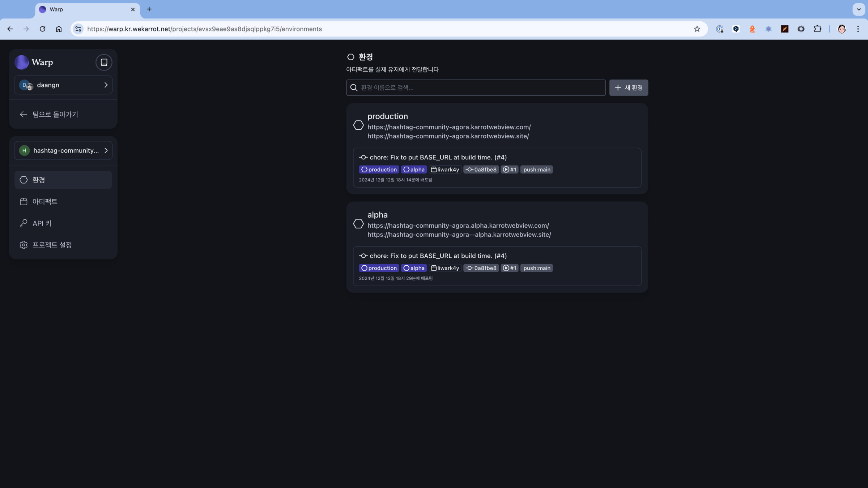Image resolution: width=868 pixels, height=488 pixels.
Task: Go to API 키 page
Action: tap(42, 223)
